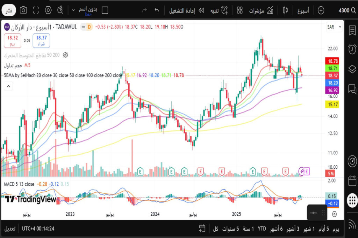
Task: Toggle visibility of the 50 200 moving average crossover indicator
Action: point(65,55)
